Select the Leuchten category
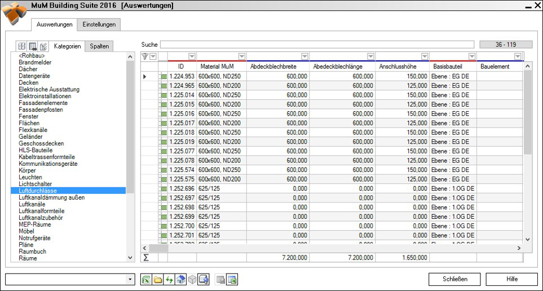 pyautogui.click(x=30, y=177)
